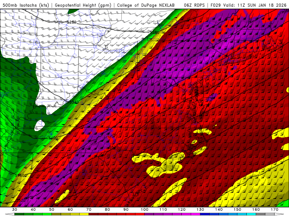Click the 90 value on the color scale
The width and height of the screenshot is (289, 216).
pyautogui.click(x=126, y=210)
